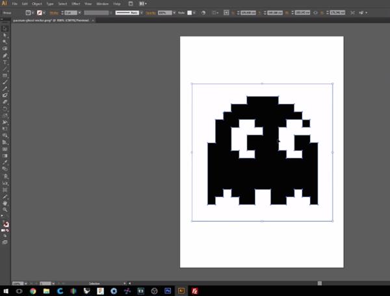The image size is (390, 296).
Task: Select the Direct Selection tool
Action: [x=5, y=35]
